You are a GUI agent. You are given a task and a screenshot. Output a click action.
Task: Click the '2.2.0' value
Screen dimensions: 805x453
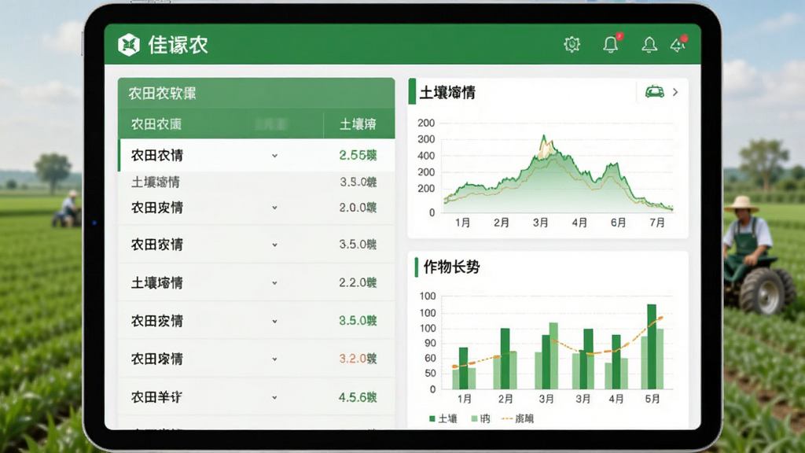pos(358,282)
